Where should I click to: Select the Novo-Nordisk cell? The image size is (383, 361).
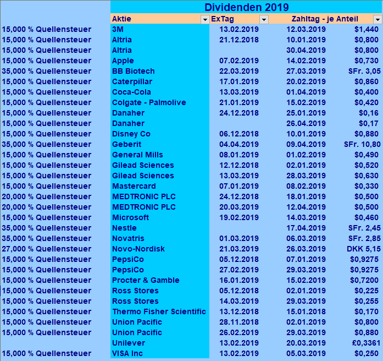[x=160, y=249]
